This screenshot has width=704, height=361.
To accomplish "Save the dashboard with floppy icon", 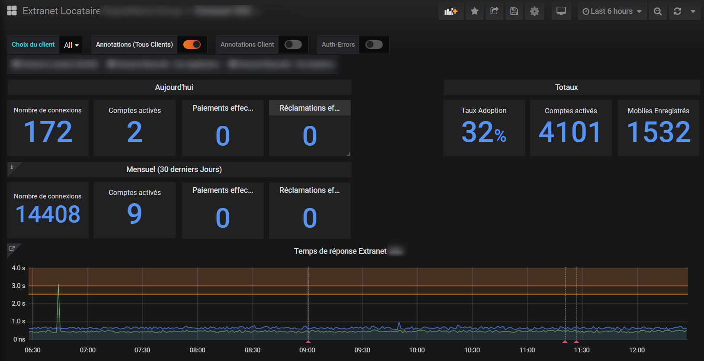I will point(514,11).
